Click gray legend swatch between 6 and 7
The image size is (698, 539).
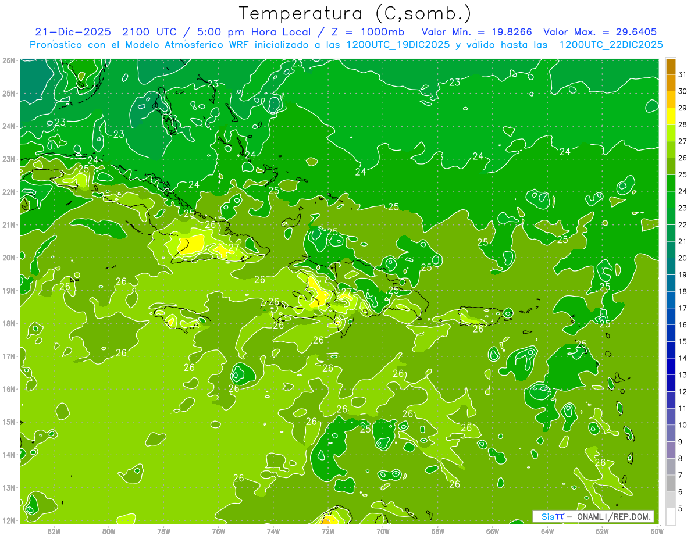click(671, 483)
